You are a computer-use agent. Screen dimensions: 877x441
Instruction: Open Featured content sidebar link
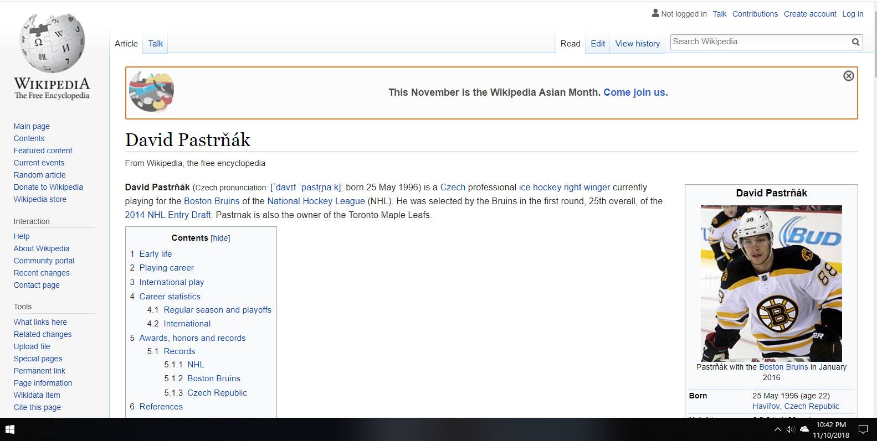[43, 151]
